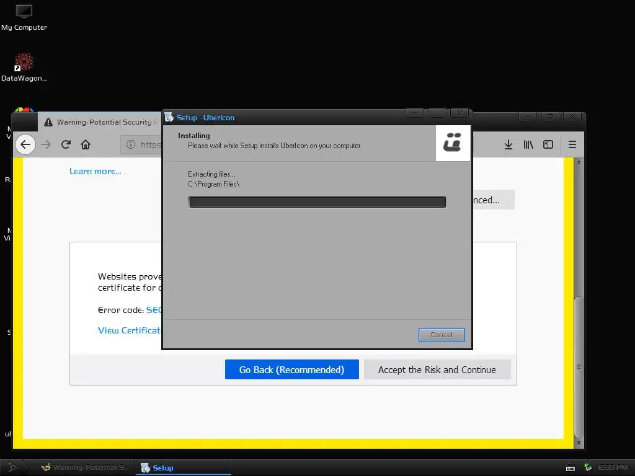
Task: Minimize the browser window
Action: coord(528,117)
